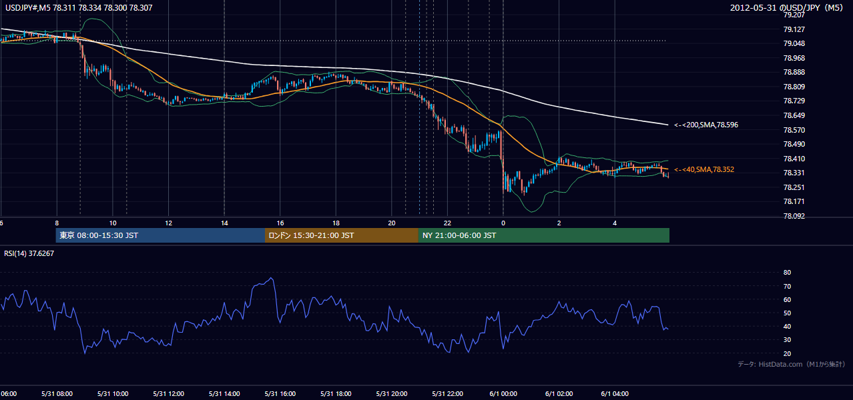Click the 5/31 12:00 time label

pos(169,394)
